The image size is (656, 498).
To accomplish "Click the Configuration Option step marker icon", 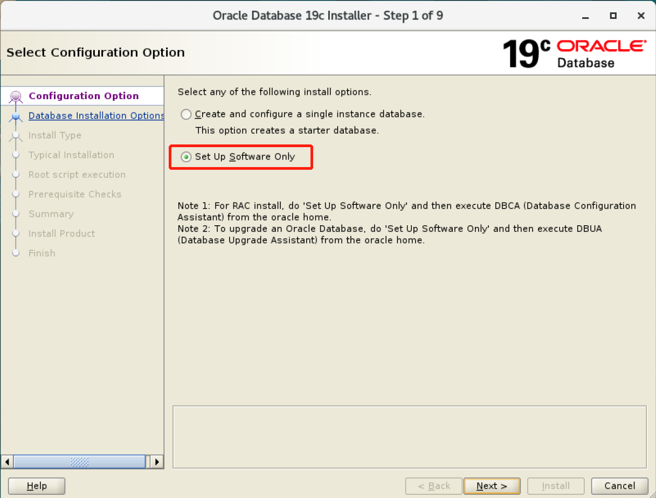I will click(x=16, y=96).
